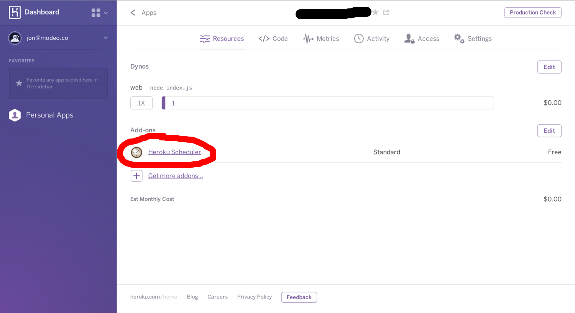Open the Privacy Policy footer link

point(255,297)
